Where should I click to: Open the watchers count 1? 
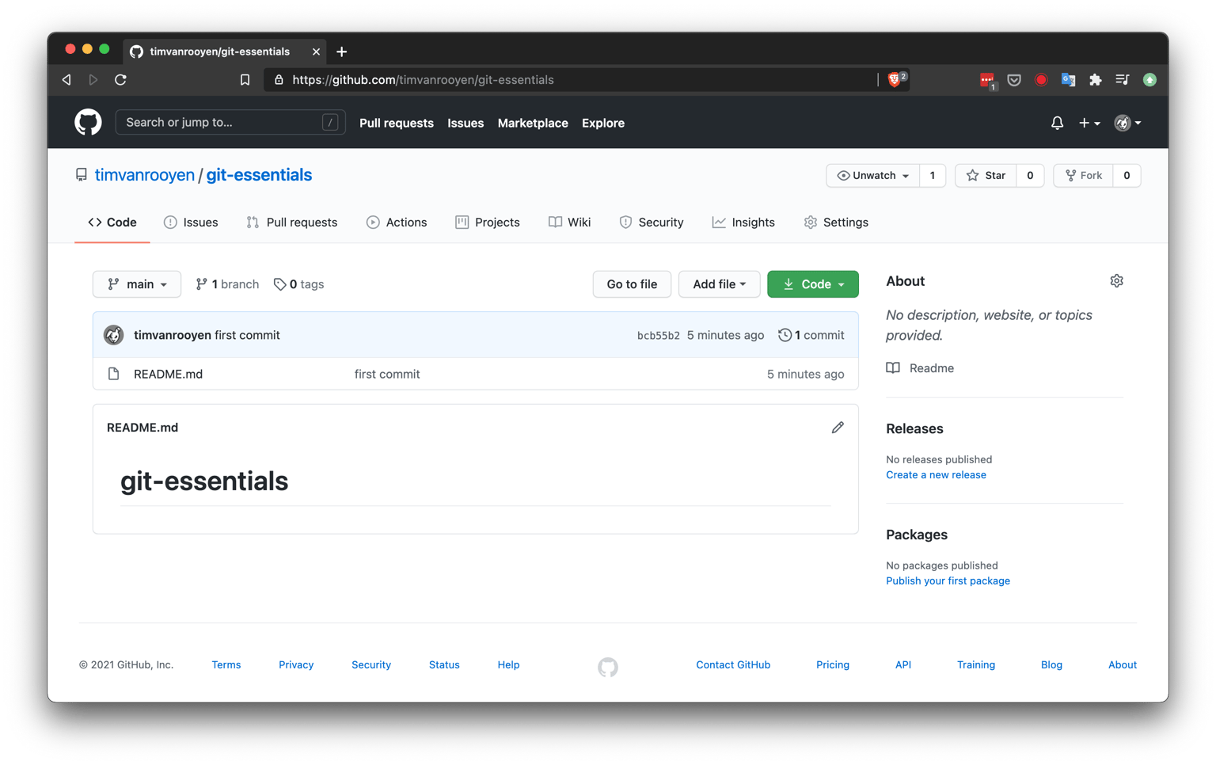pyautogui.click(x=933, y=176)
